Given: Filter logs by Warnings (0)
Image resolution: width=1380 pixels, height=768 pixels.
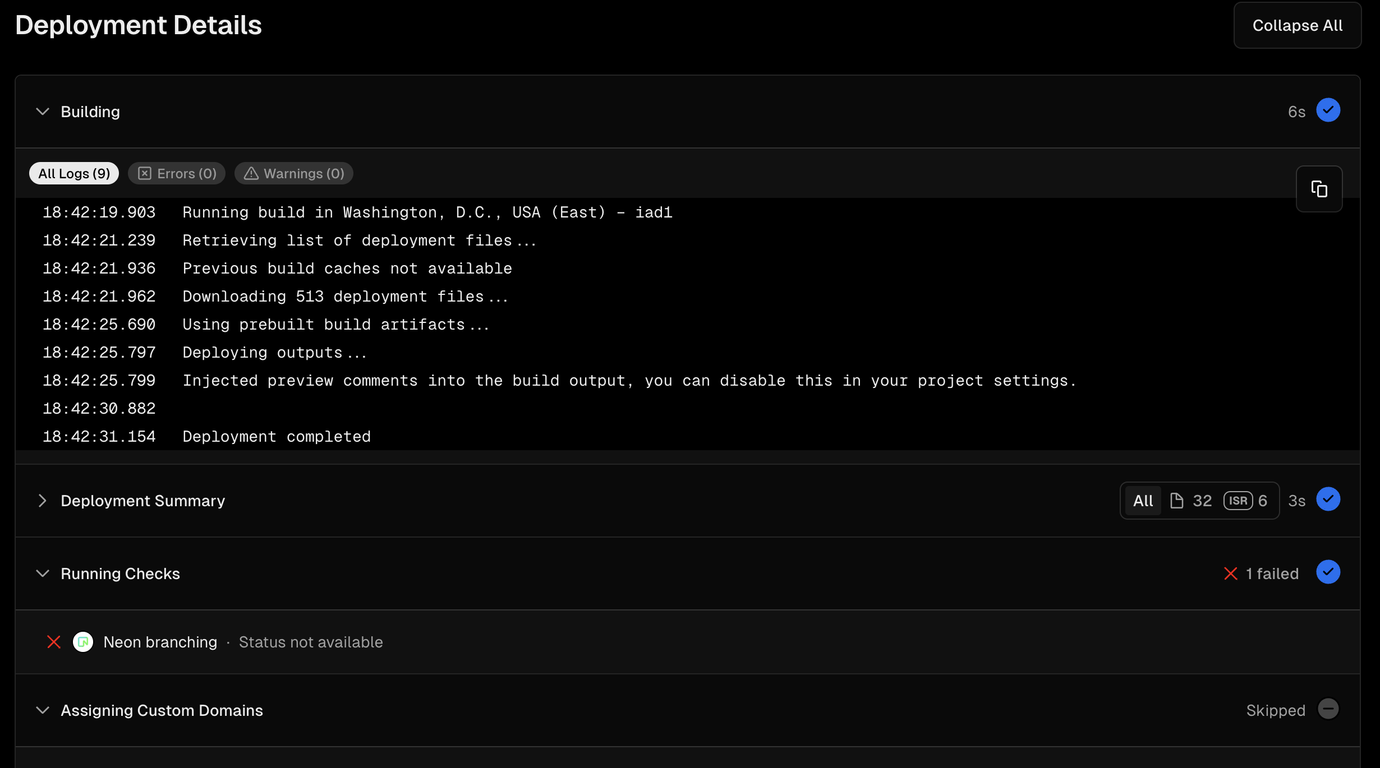Looking at the screenshot, I should click(294, 174).
